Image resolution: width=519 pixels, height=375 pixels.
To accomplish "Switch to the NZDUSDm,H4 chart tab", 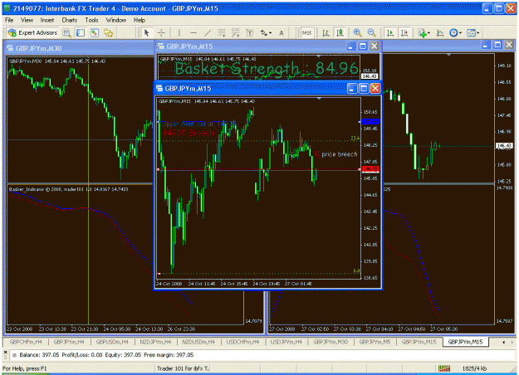I will click(198, 342).
